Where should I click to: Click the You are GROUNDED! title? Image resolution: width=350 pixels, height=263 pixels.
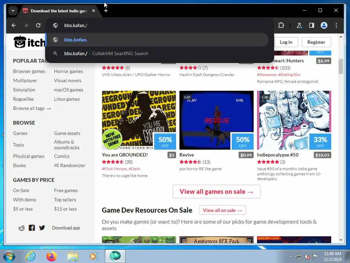[125, 155]
